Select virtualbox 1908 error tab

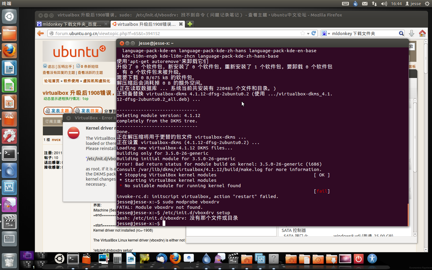[143, 24]
